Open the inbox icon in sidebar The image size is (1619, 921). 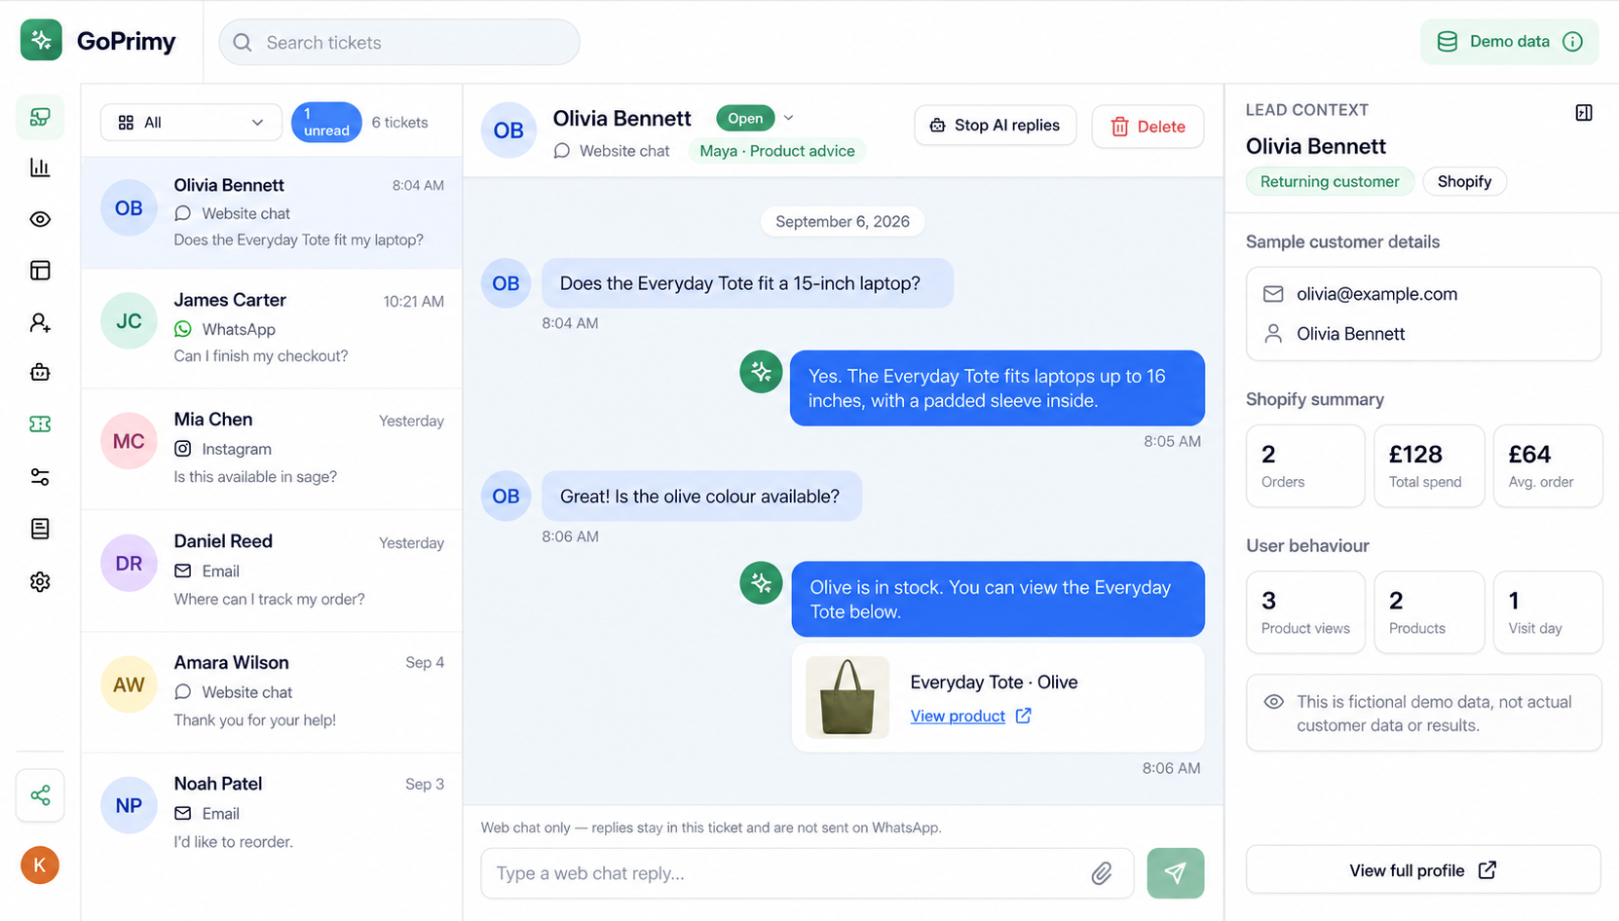pyautogui.click(x=40, y=117)
